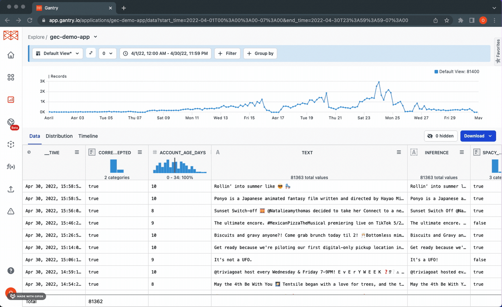Open the __TIME column menu icon
The width and height of the screenshot is (502, 307).
pos(77,152)
